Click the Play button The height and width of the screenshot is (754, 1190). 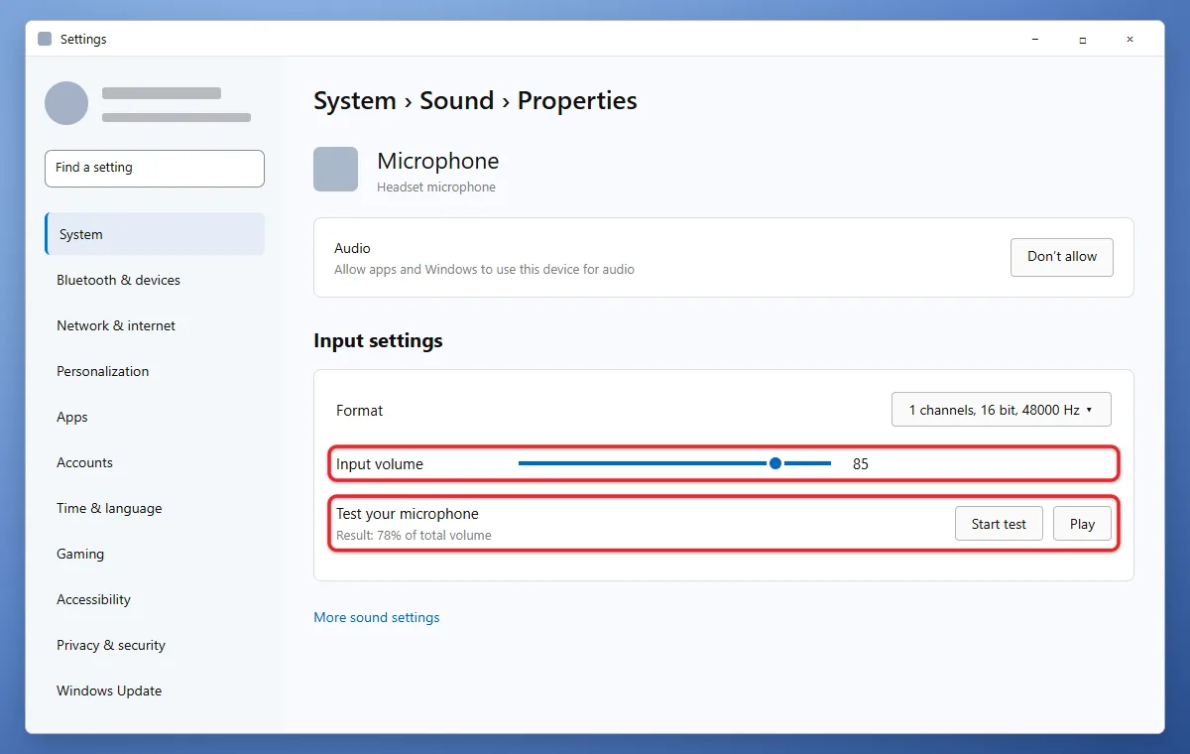(1082, 524)
